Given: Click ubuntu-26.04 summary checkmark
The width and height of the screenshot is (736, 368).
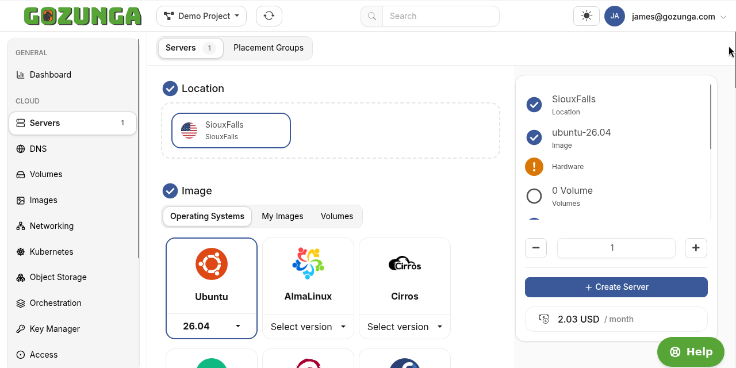Looking at the screenshot, I should [x=534, y=138].
